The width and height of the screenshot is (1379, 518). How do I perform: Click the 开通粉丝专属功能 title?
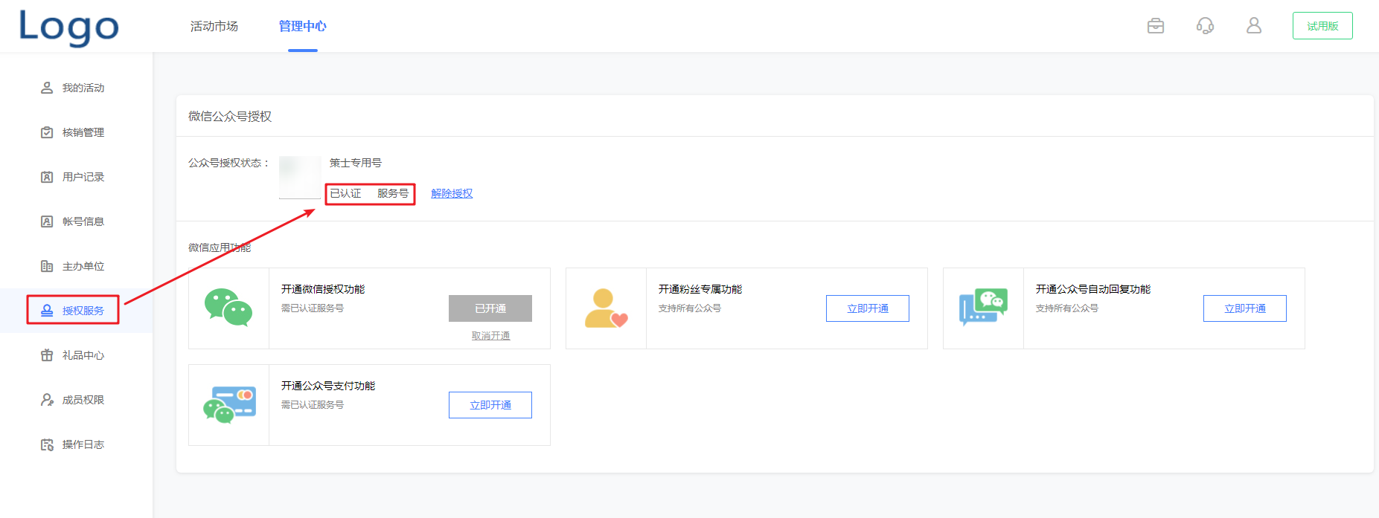[x=700, y=289]
